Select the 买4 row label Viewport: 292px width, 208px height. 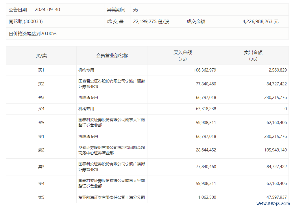41,109
